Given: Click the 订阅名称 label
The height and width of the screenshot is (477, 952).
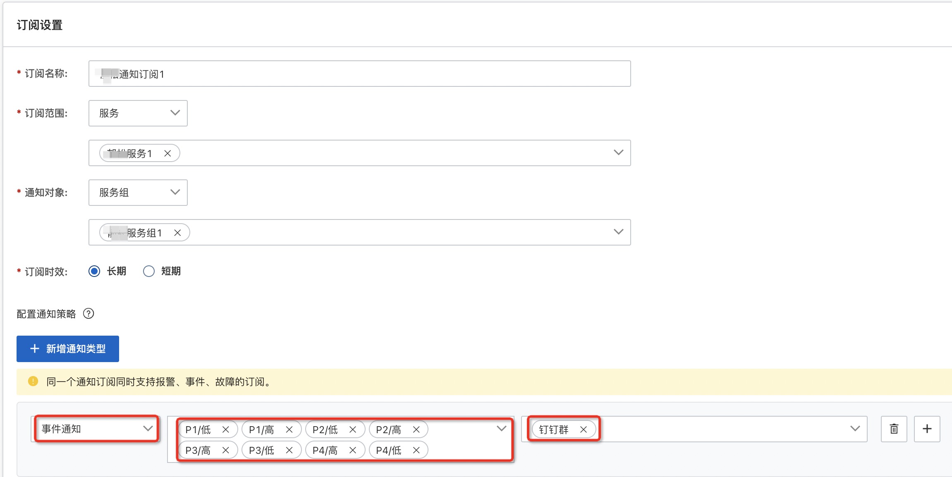Looking at the screenshot, I should (x=46, y=74).
